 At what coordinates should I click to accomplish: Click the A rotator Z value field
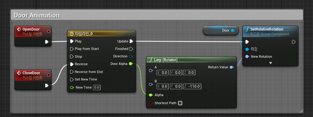[x=189, y=73]
